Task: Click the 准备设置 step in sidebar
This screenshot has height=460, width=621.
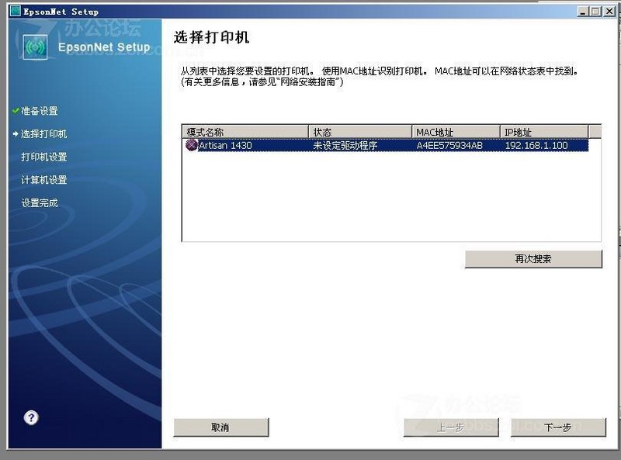Action: [x=40, y=111]
